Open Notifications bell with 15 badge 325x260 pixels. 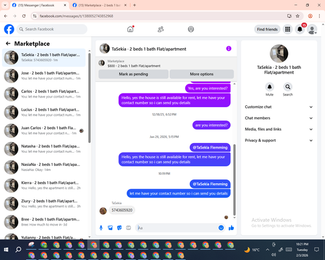pos(300,29)
